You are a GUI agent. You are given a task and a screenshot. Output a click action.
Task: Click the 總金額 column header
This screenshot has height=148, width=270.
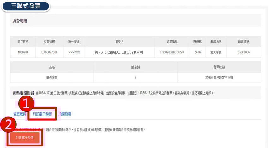pos(135,67)
